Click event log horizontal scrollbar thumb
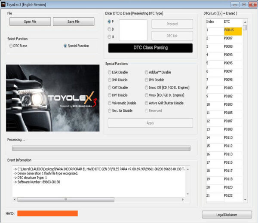 pyautogui.click(x=66, y=200)
